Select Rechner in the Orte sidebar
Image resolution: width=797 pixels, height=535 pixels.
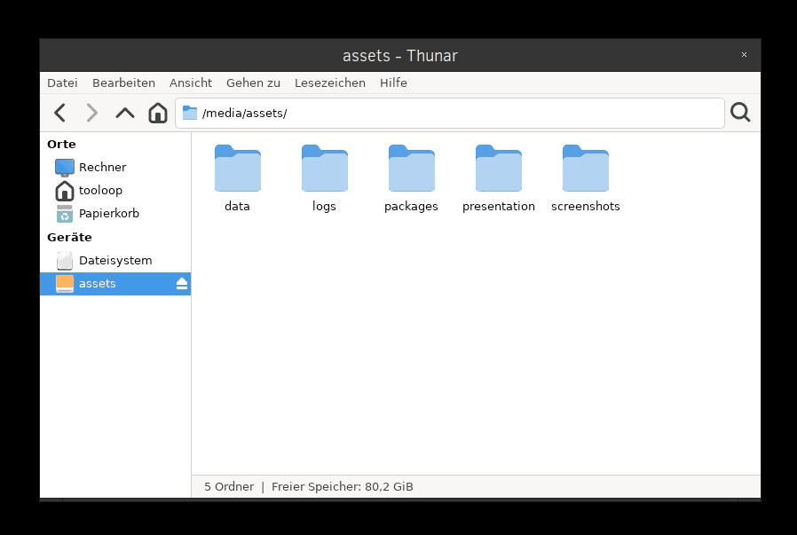[104, 167]
